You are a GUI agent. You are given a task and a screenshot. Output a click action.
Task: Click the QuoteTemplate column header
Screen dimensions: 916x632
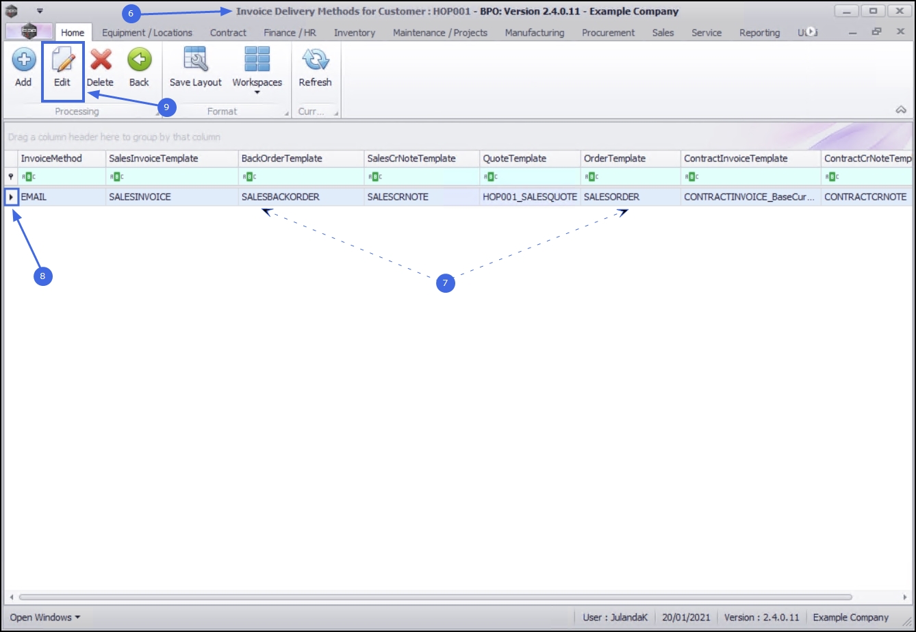[x=530, y=158]
